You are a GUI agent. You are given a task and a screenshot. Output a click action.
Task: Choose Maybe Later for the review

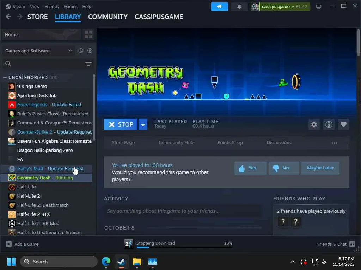[320, 168]
